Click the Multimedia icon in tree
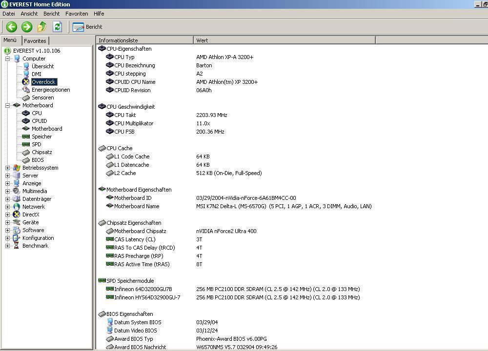 pyautogui.click(x=17, y=191)
